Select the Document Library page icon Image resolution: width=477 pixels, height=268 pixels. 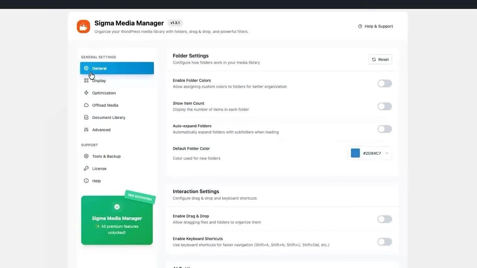point(86,117)
